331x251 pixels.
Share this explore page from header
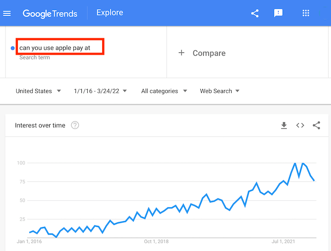[x=255, y=13]
